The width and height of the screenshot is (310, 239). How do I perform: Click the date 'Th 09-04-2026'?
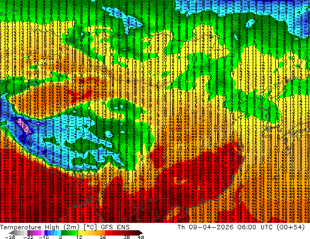point(205,227)
